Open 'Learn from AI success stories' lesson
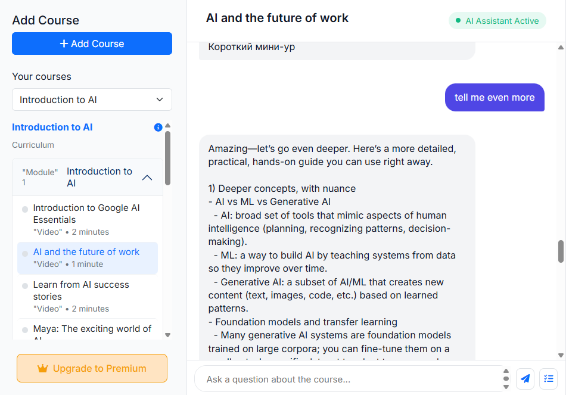Viewport: 566px width, 395px height. (x=81, y=290)
